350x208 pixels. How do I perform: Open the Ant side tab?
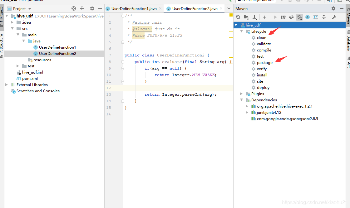pyautogui.click(x=348, y=62)
